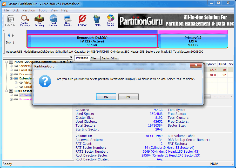
Task: Confirm deletion by clicking Yes
Action: tap(106, 97)
